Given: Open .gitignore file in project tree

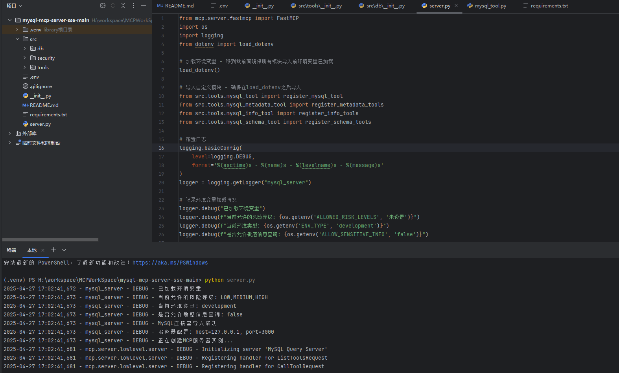Looking at the screenshot, I should click(x=41, y=86).
